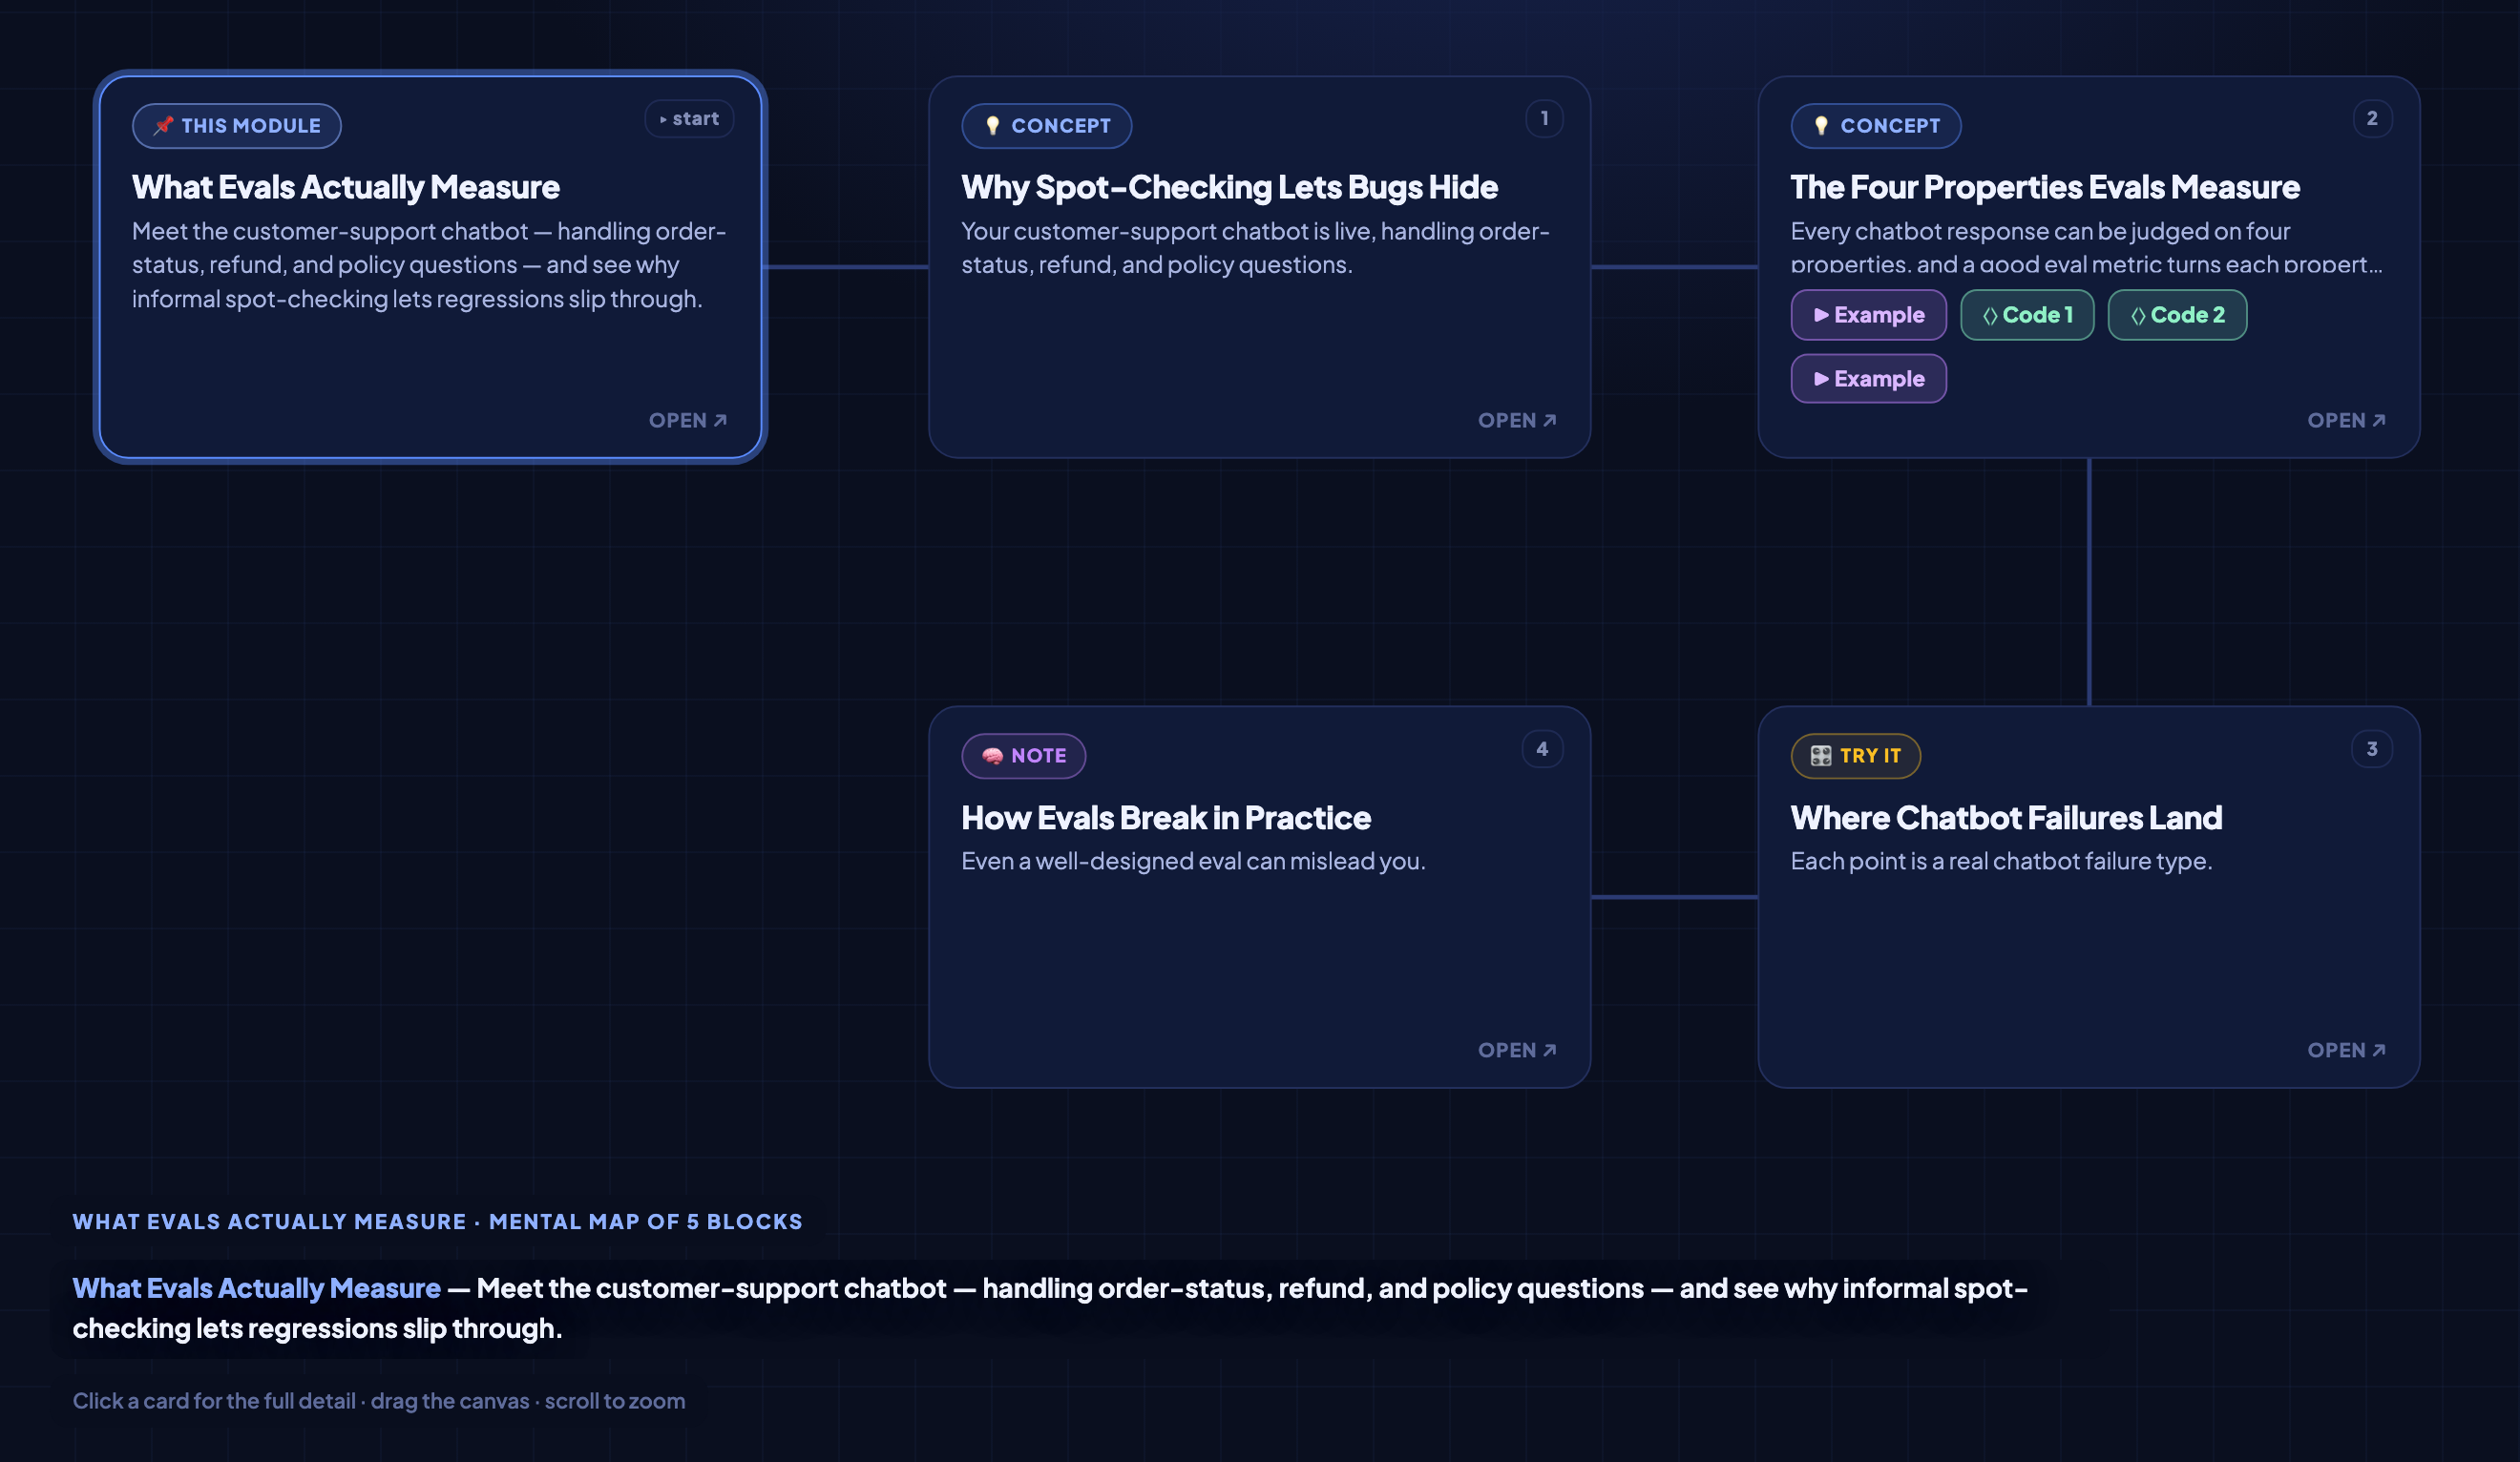Click the lightbulb icon on Four Properties card
2520x1462 pixels.
pos(1821,126)
